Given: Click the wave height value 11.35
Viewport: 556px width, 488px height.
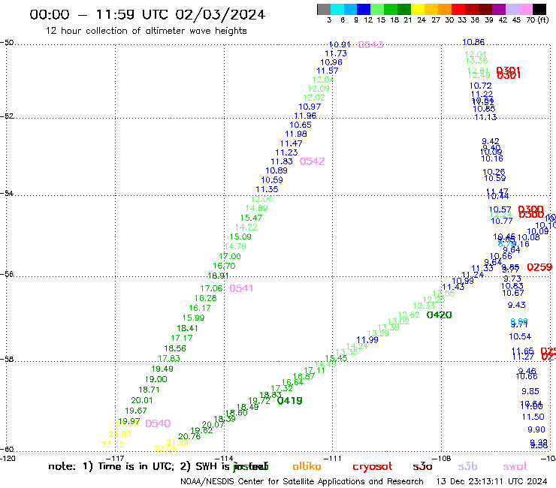Looking at the screenshot, I should tap(267, 189).
